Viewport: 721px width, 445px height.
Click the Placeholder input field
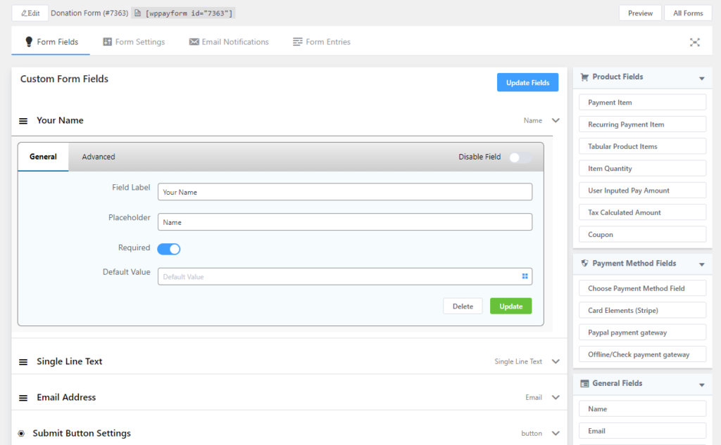coord(344,222)
